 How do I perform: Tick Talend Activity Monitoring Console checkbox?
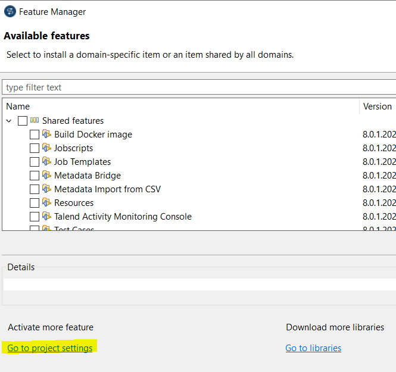click(35, 217)
